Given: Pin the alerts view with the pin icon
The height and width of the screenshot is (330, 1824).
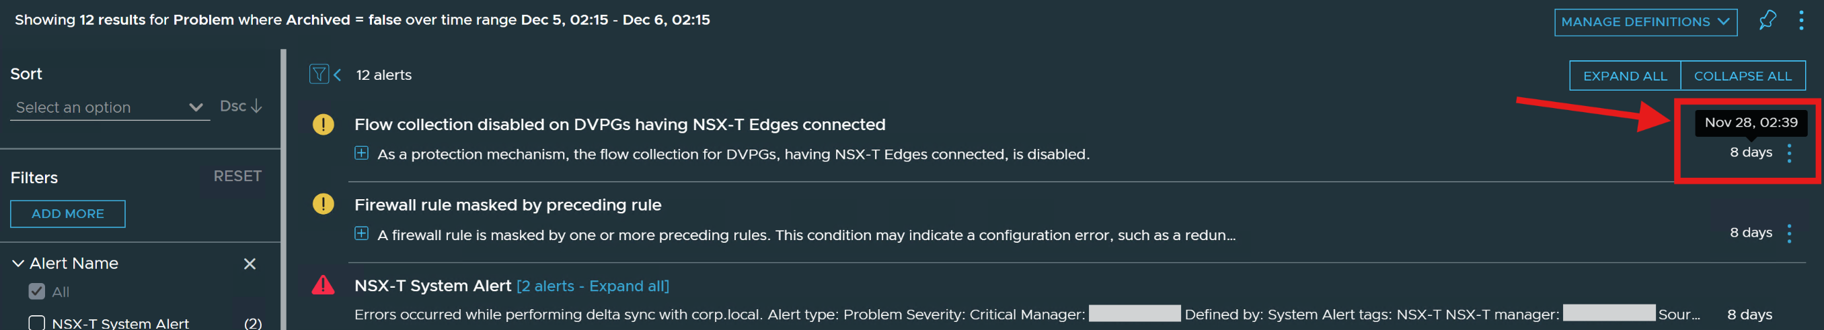Looking at the screenshot, I should (x=1768, y=21).
